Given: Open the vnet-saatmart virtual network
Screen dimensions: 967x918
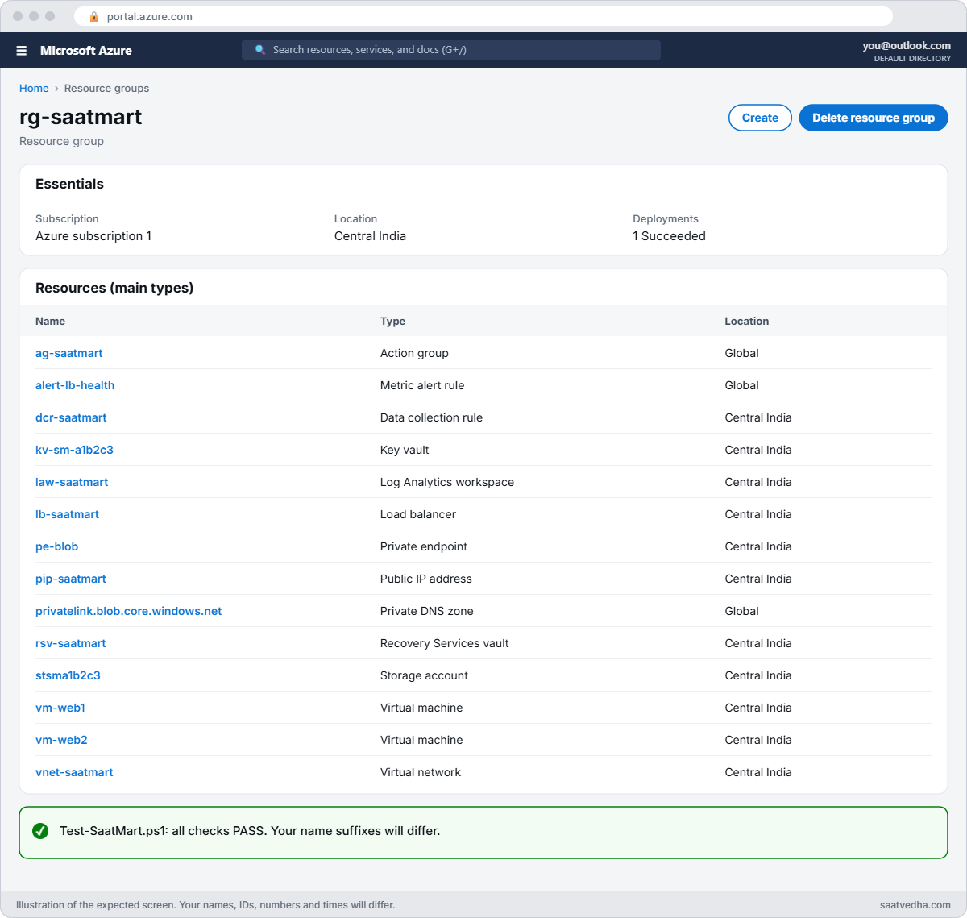Looking at the screenshot, I should point(74,772).
